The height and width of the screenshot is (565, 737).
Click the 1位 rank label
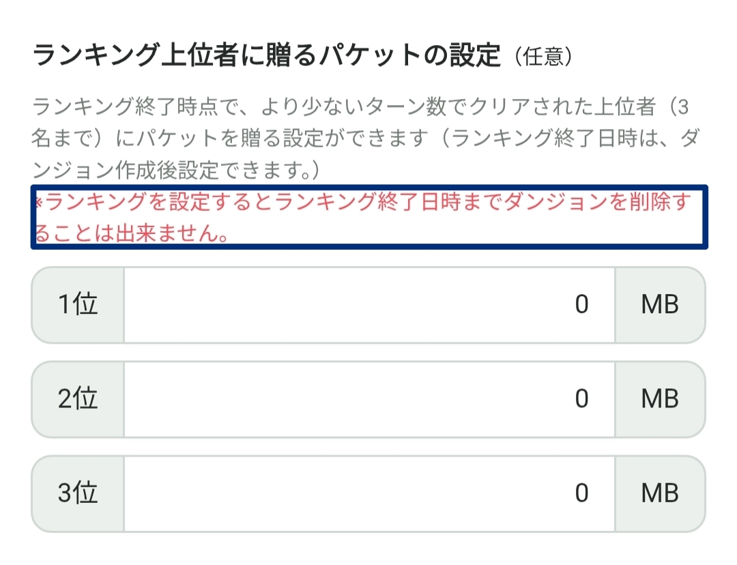point(78,304)
